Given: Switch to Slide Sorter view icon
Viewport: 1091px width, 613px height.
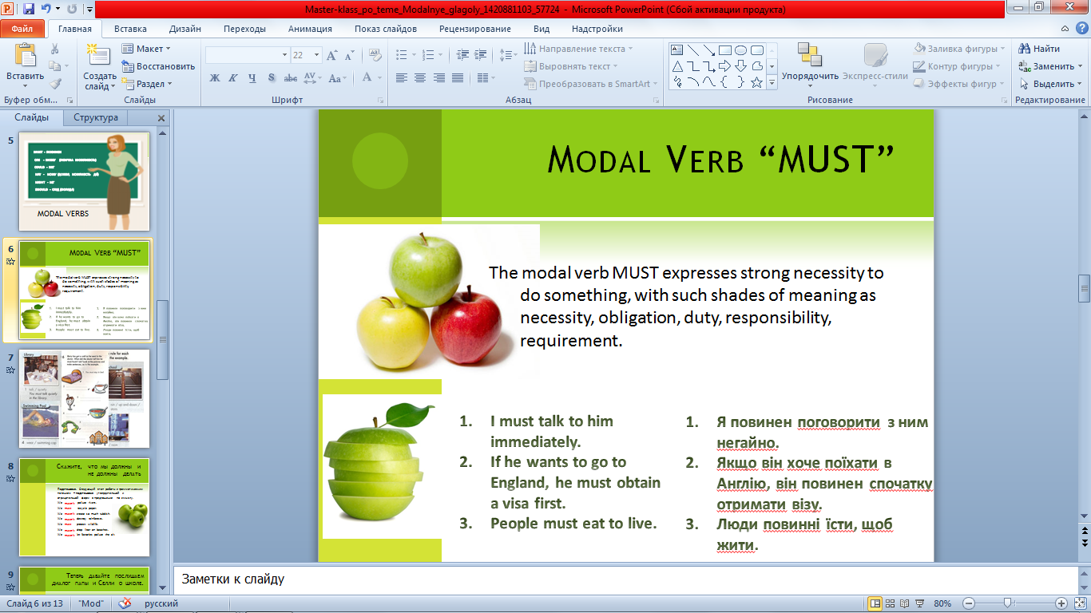Looking at the screenshot, I should click(889, 603).
